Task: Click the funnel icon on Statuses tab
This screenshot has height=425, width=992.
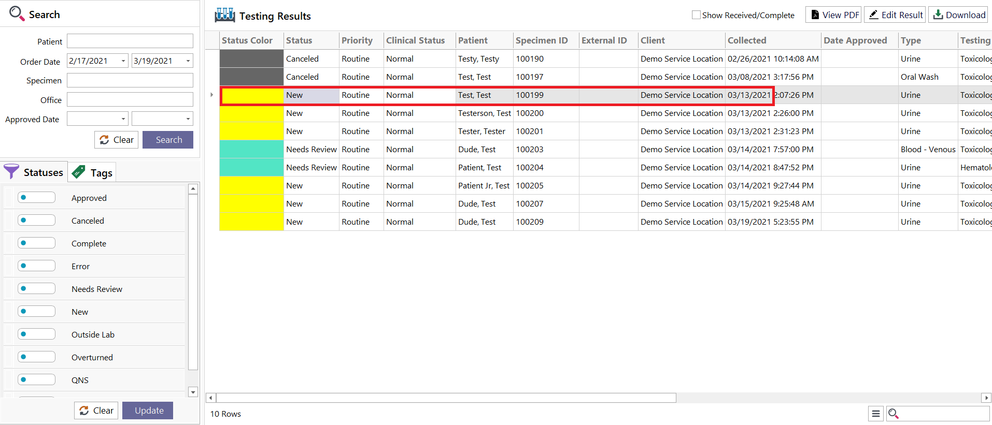Action: 11,171
